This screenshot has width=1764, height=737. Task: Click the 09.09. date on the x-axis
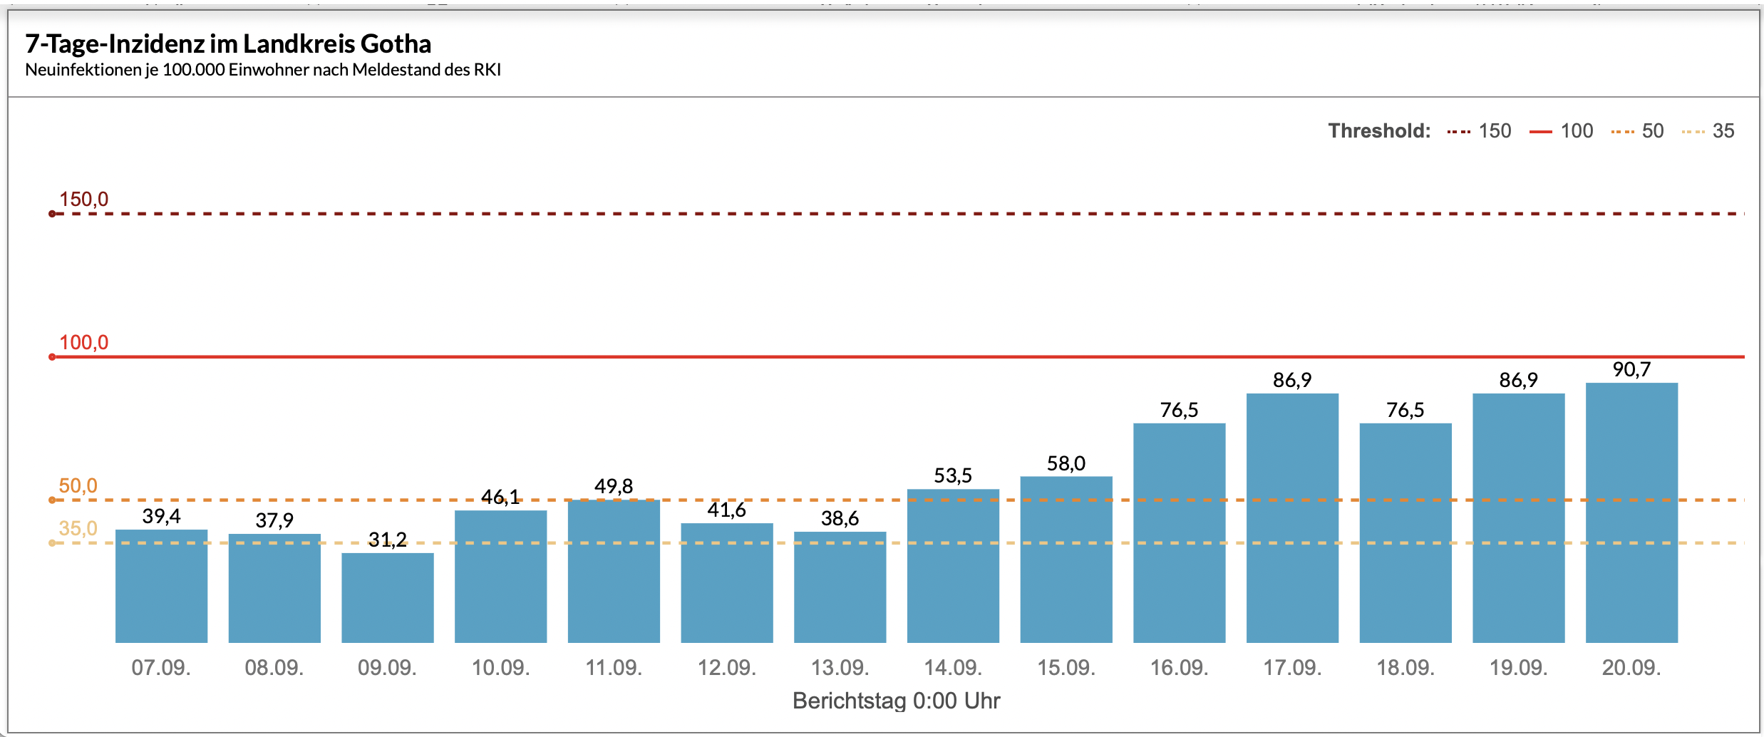pyautogui.click(x=388, y=668)
